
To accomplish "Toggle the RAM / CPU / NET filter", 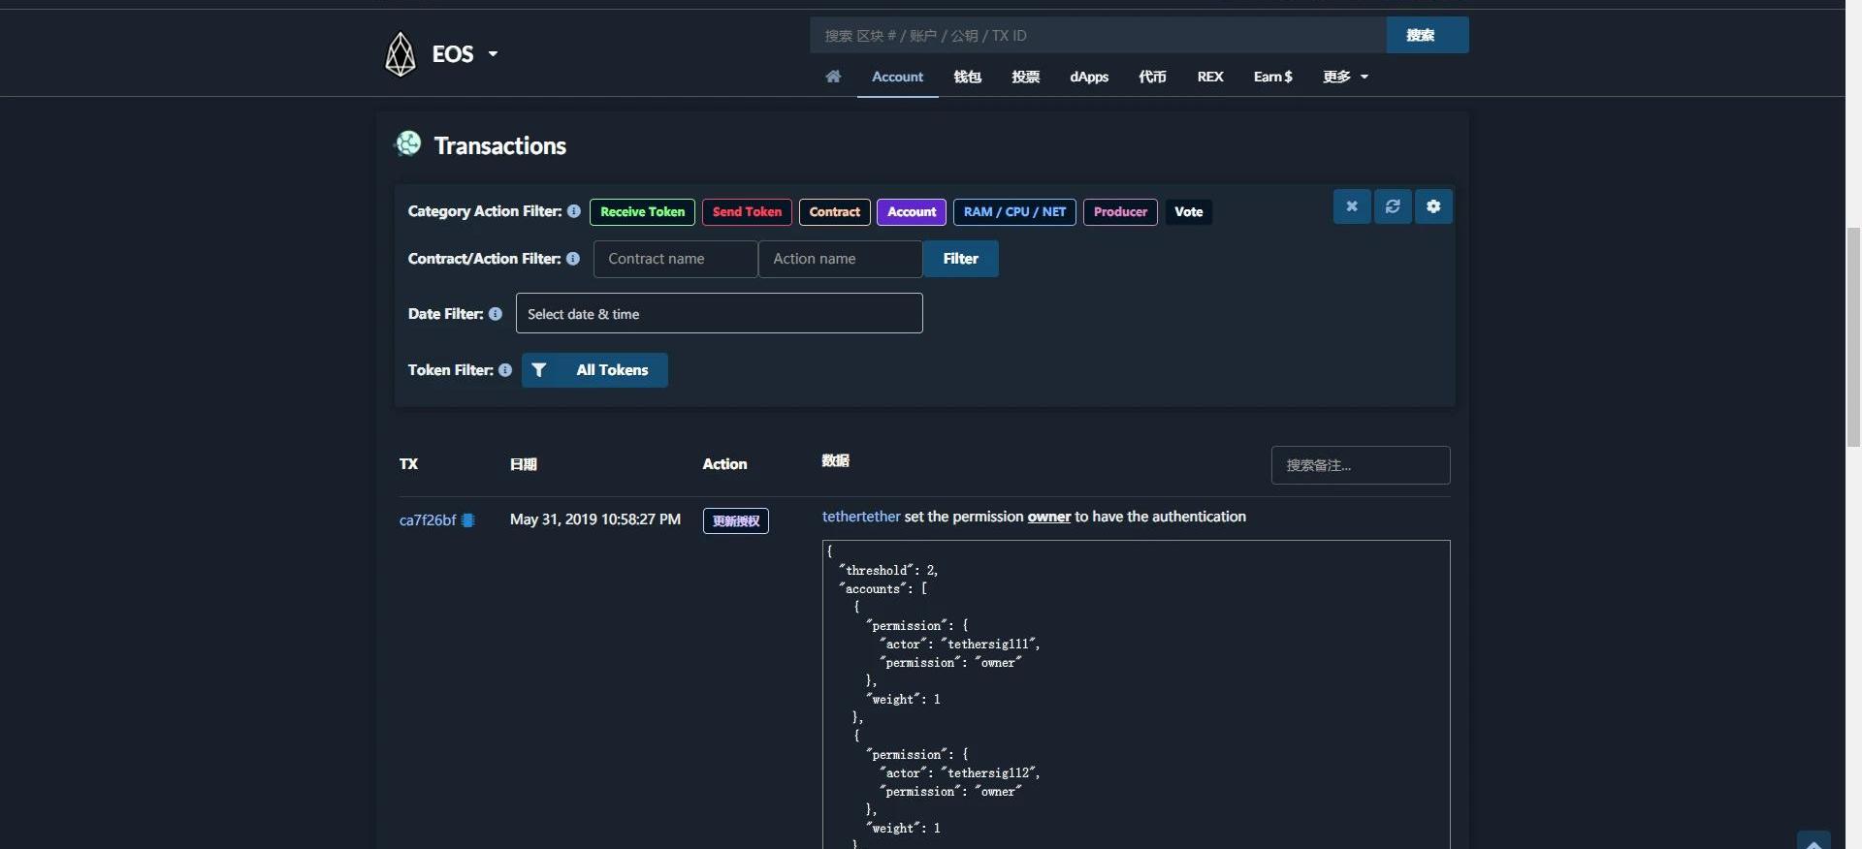I will 1014,212.
